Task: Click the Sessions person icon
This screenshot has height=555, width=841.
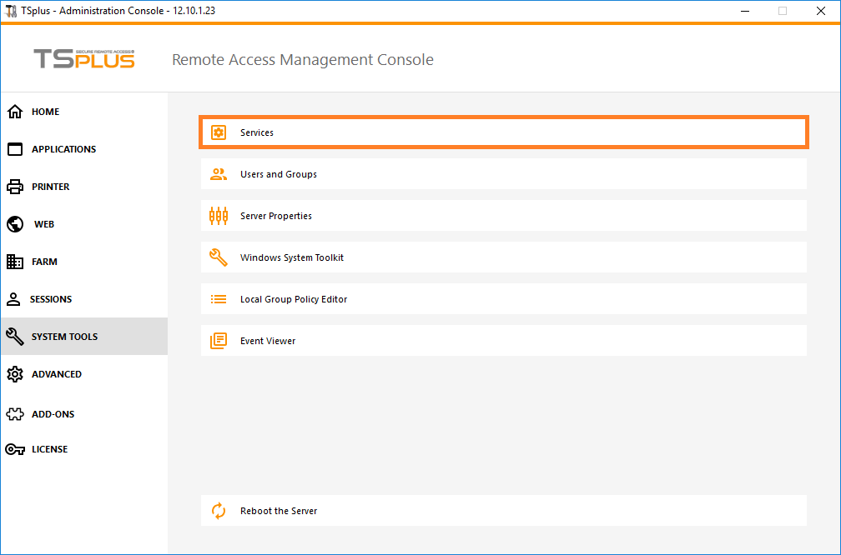Action: point(14,299)
